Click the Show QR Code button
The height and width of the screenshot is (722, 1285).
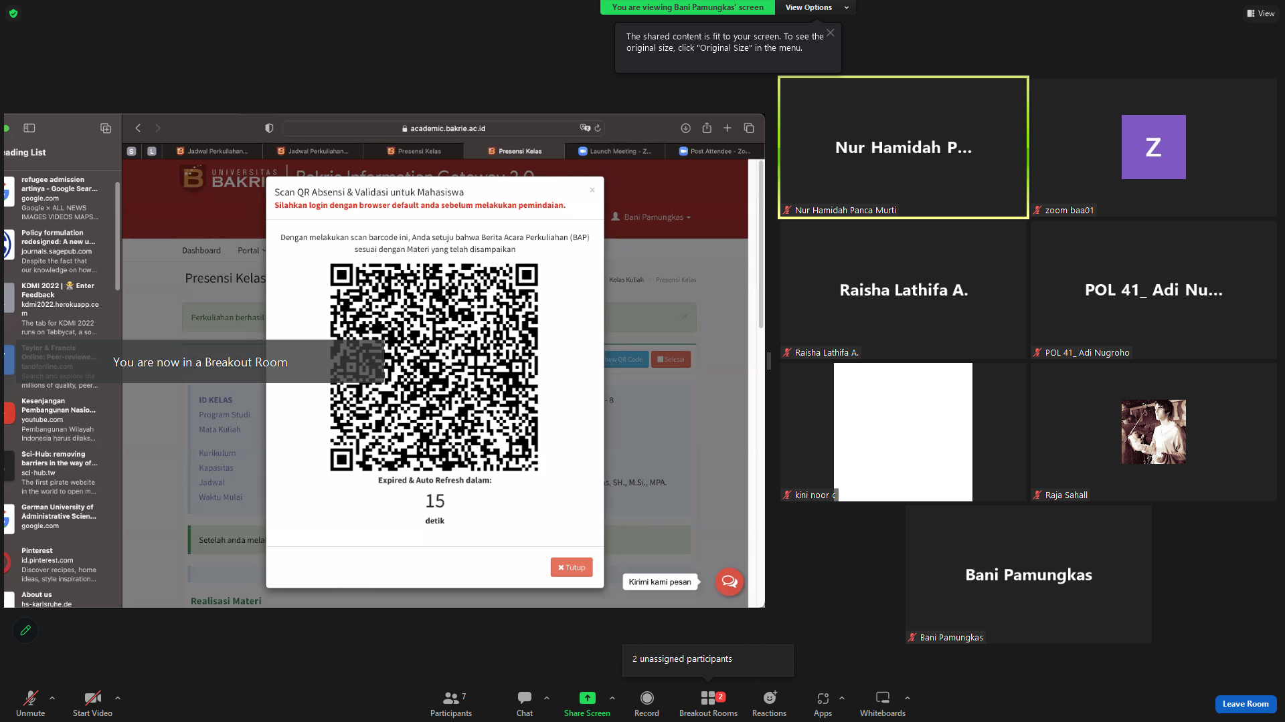tap(625, 360)
